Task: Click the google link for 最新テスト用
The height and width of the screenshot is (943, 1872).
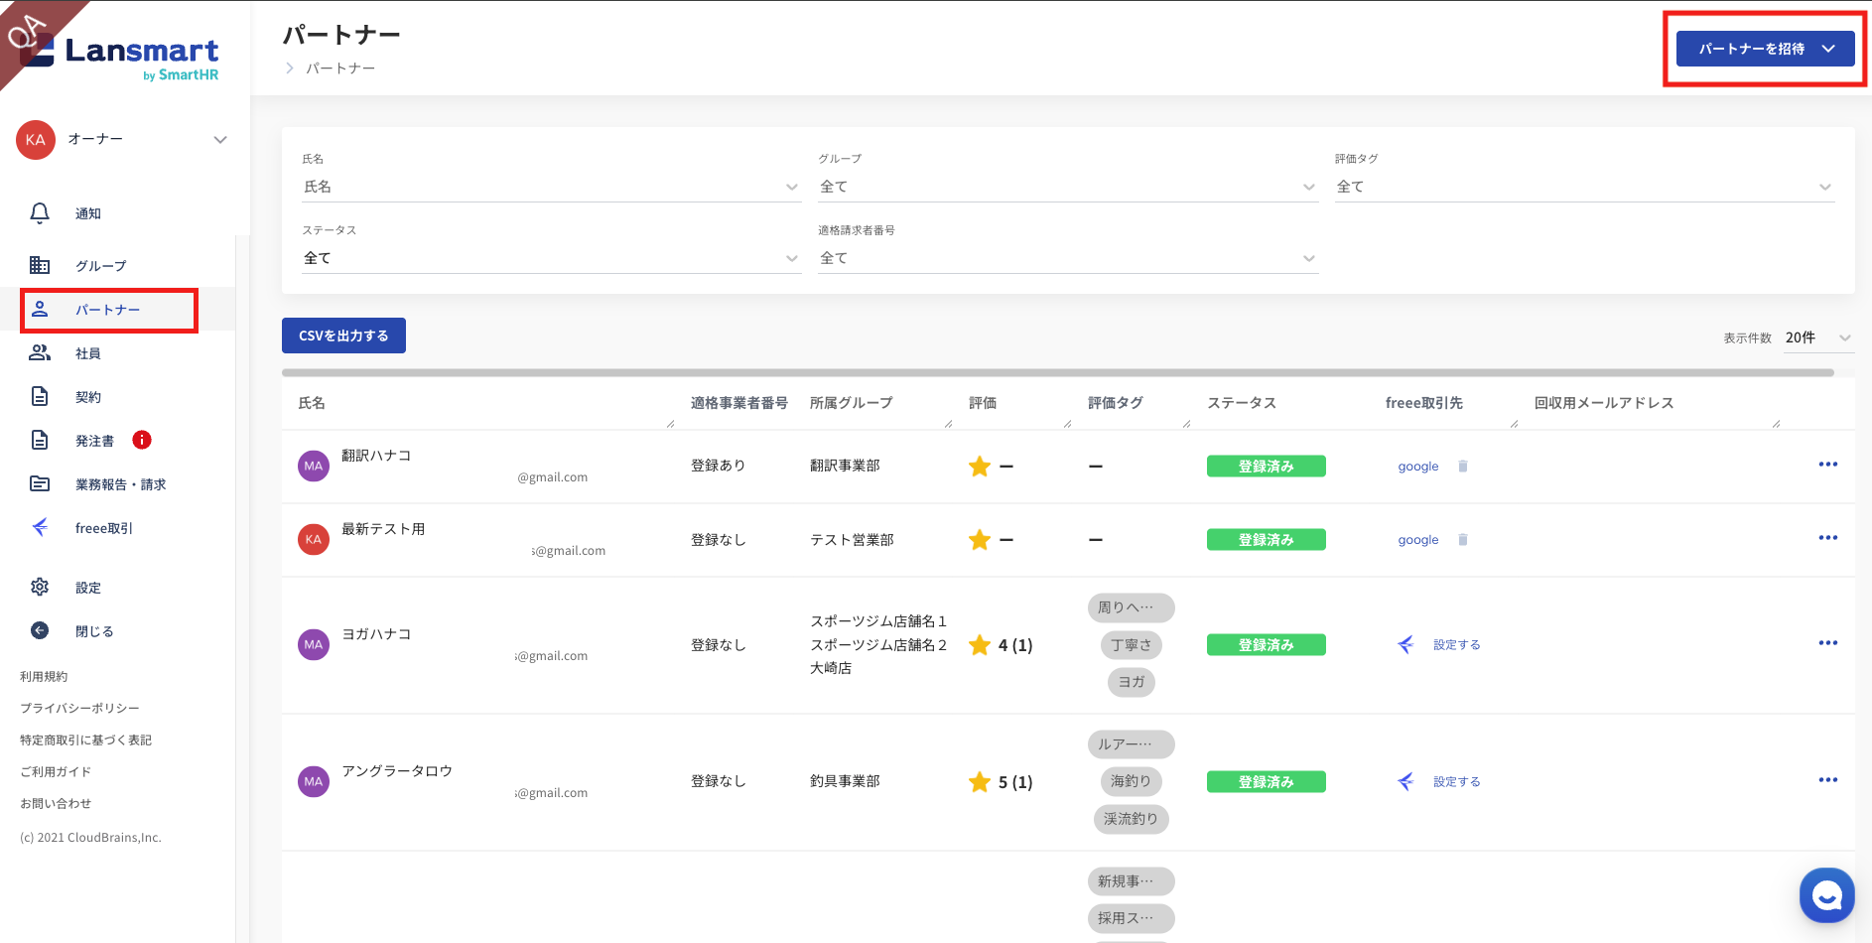Action: [1418, 539]
